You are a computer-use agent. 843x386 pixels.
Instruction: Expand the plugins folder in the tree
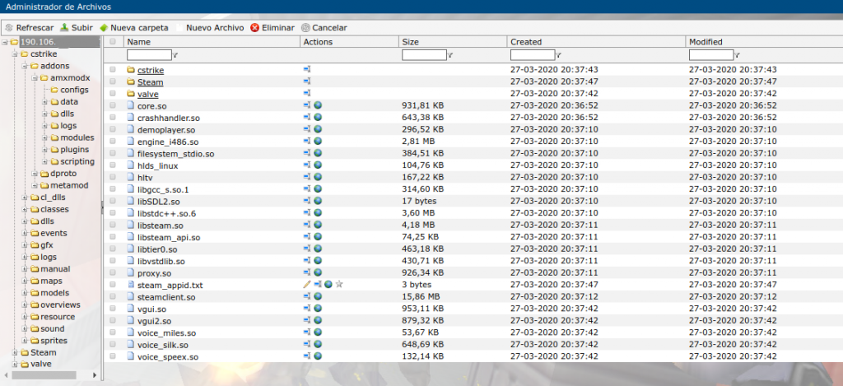(44, 150)
